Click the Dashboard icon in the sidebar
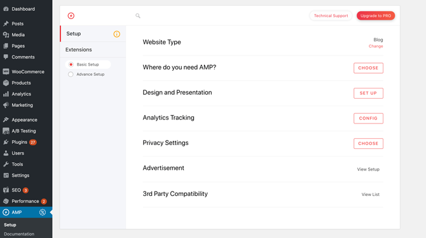 6,9
